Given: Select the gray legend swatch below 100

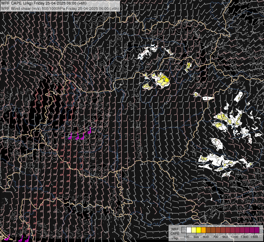Looking at the screenshot, I should pyautogui.click(x=184, y=230).
